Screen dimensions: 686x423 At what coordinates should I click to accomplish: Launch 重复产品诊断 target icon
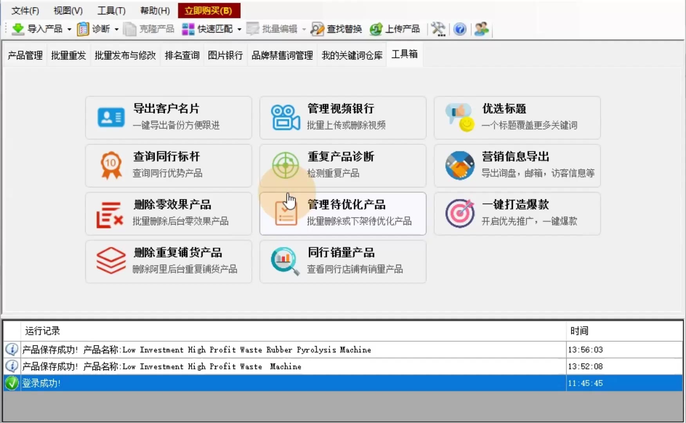(285, 165)
